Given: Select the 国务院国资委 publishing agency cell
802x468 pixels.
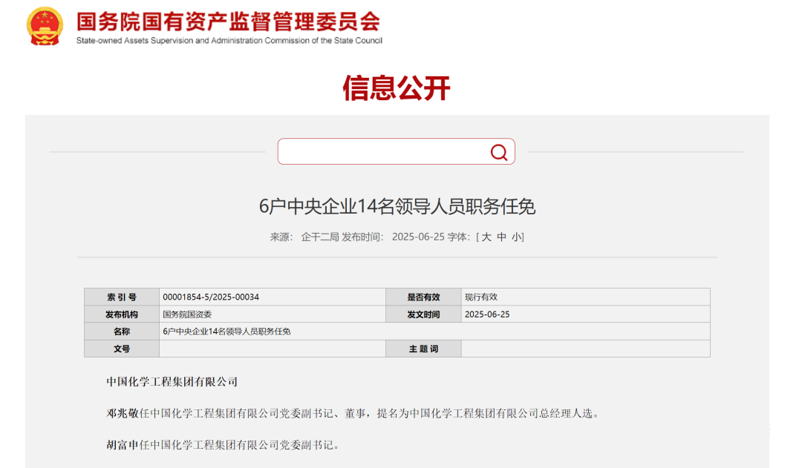Looking at the screenshot, I should pyautogui.click(x=187, y=314).
